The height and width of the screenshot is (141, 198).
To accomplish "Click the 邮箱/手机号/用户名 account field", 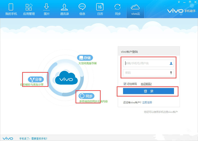I will [x=148, y=63].
